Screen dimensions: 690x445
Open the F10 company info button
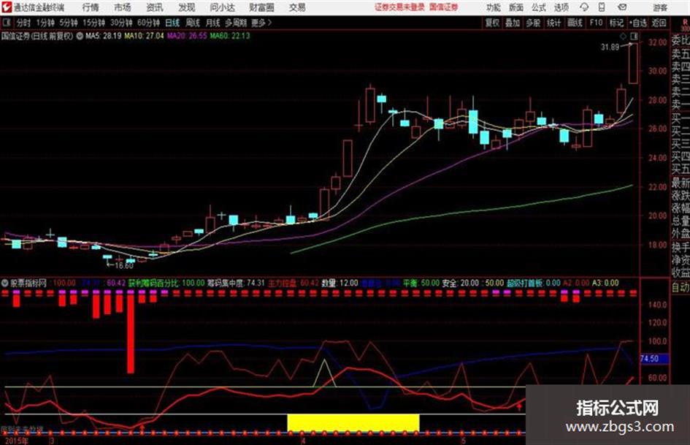596,23
